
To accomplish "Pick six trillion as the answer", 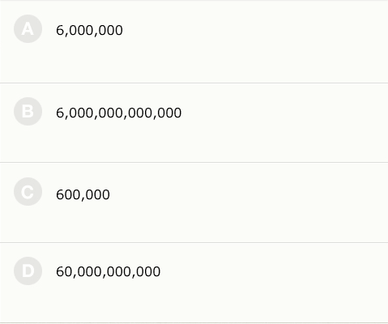I will 194,123.
